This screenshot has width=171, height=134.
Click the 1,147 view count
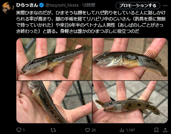coord(130,130)
